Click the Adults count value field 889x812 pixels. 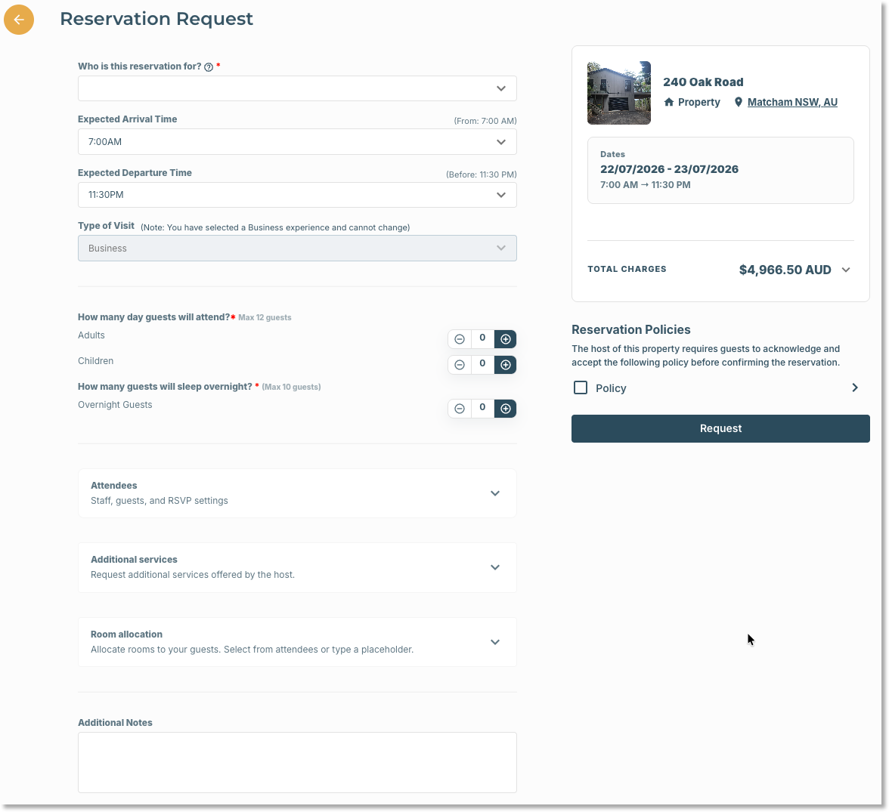click(482, 338)
